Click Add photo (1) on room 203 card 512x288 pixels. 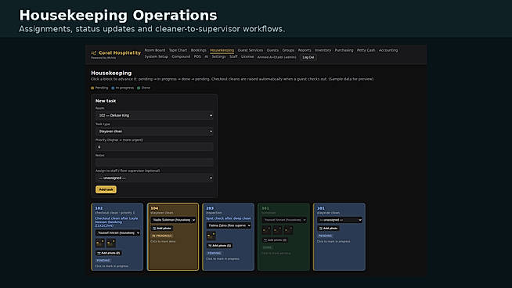coord(219,246)
